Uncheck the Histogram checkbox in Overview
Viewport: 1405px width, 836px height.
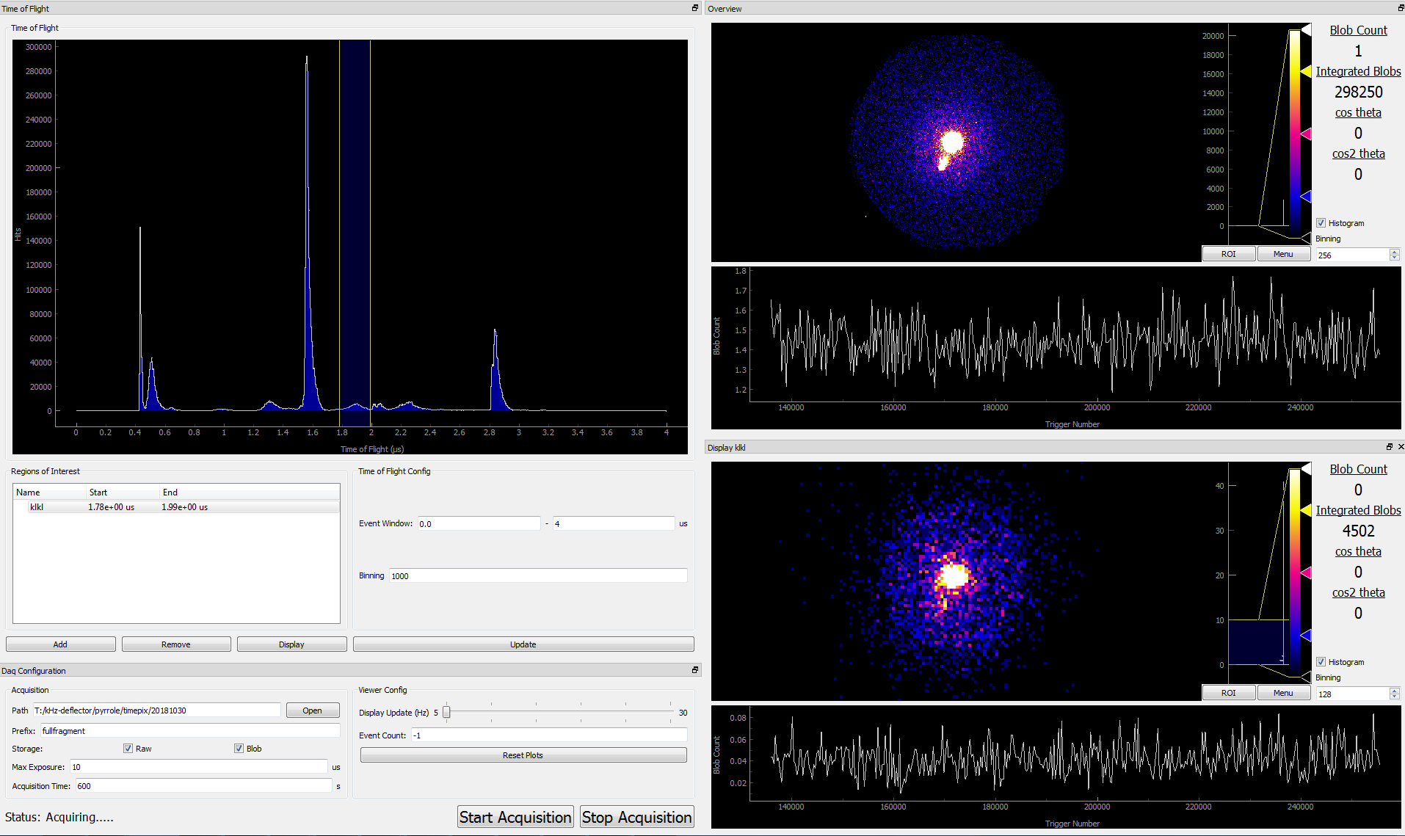click(x=1321, y=223)
